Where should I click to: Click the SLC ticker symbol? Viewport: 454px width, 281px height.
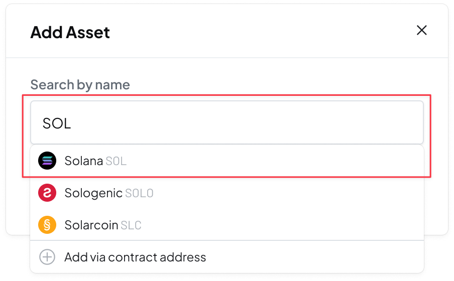click(x=131, y=226)
